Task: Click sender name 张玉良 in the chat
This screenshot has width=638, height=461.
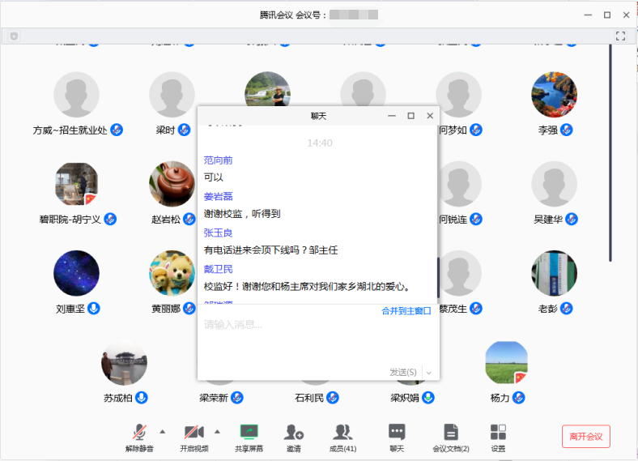Action: [x=218, y=233]
